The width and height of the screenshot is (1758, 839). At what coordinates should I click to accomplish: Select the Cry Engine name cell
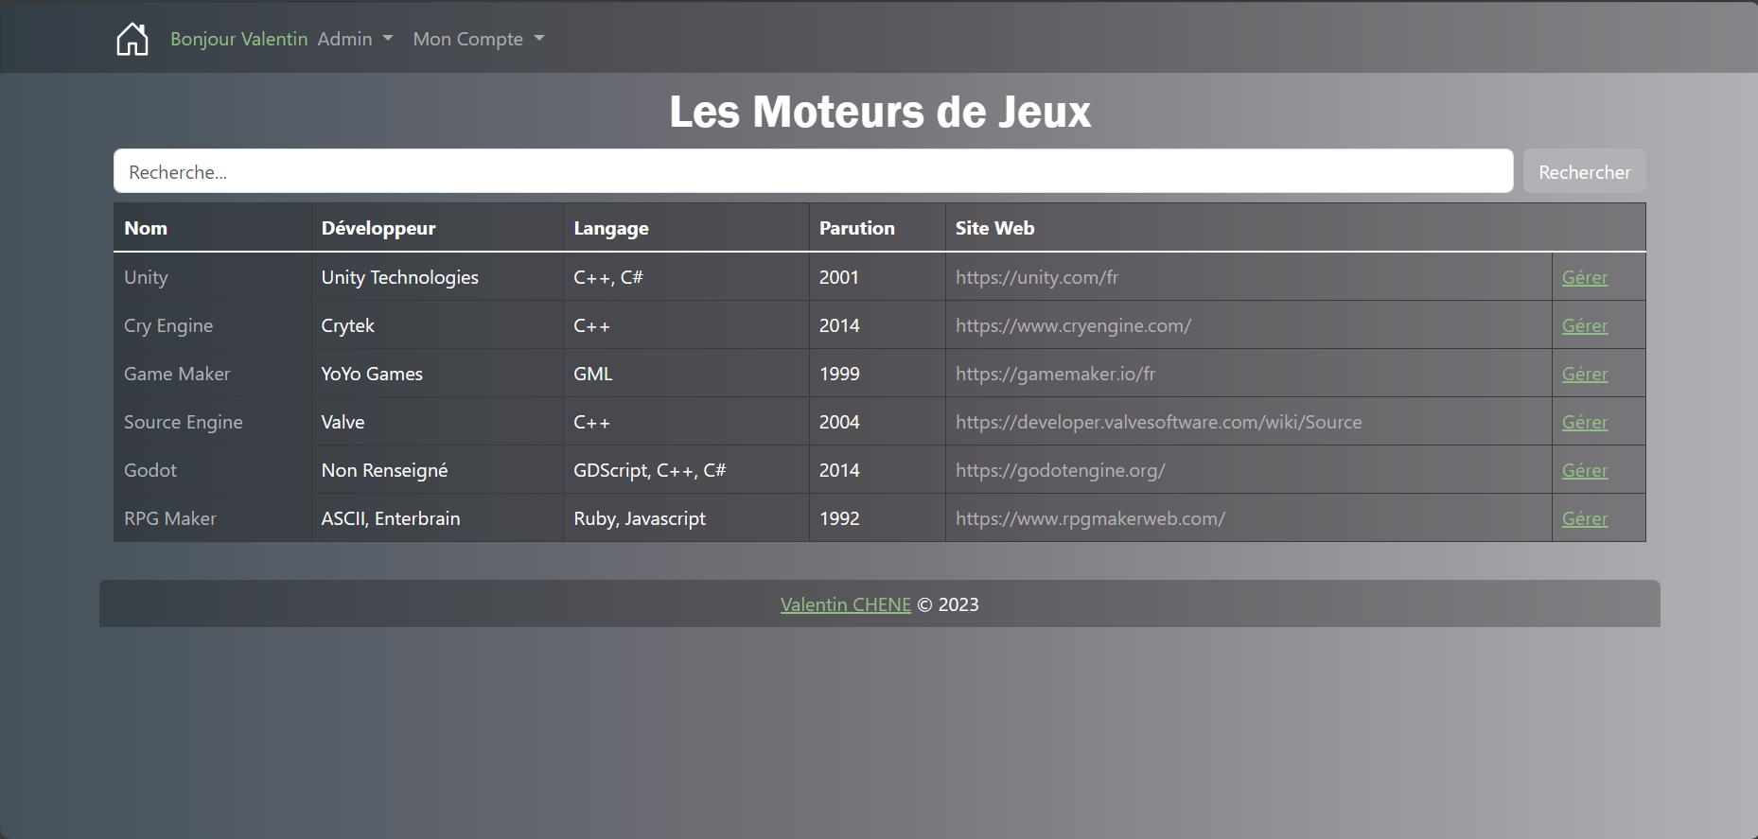pyautogui.click(x=213, y=325)
